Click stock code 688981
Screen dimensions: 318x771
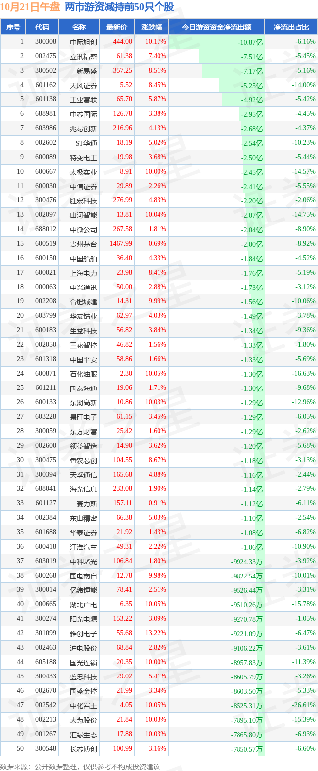pos(46,114)
